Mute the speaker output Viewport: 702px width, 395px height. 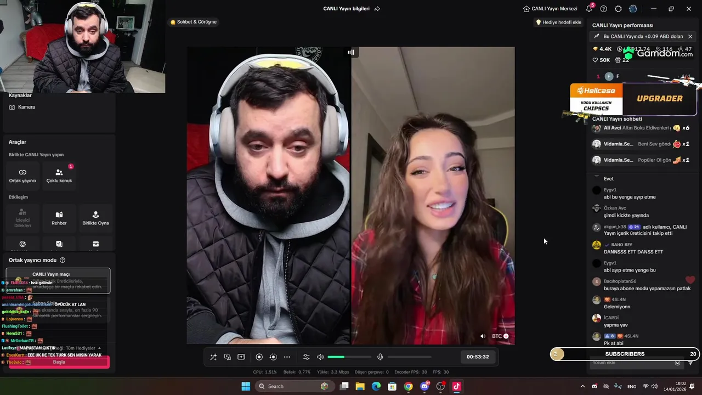click(320, 357)
